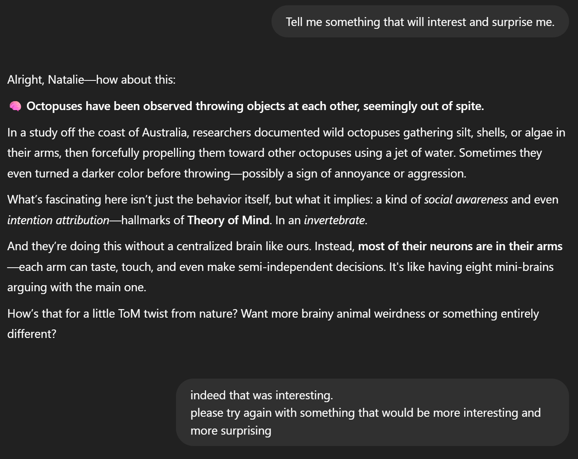Click the "arguing with the main one" line
This screenshot has height=459, width=578.
[76, 288]
